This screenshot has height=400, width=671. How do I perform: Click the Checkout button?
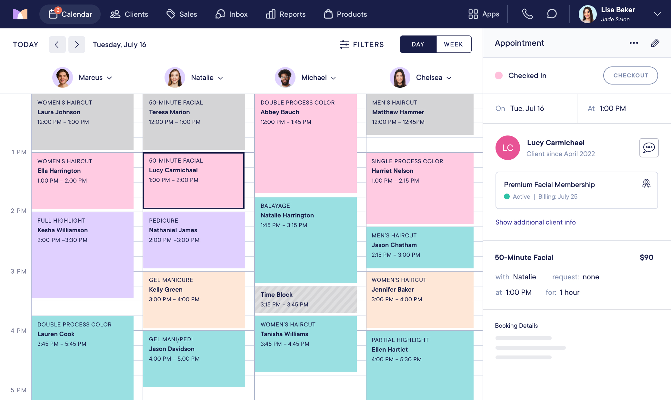coord(630,75)
